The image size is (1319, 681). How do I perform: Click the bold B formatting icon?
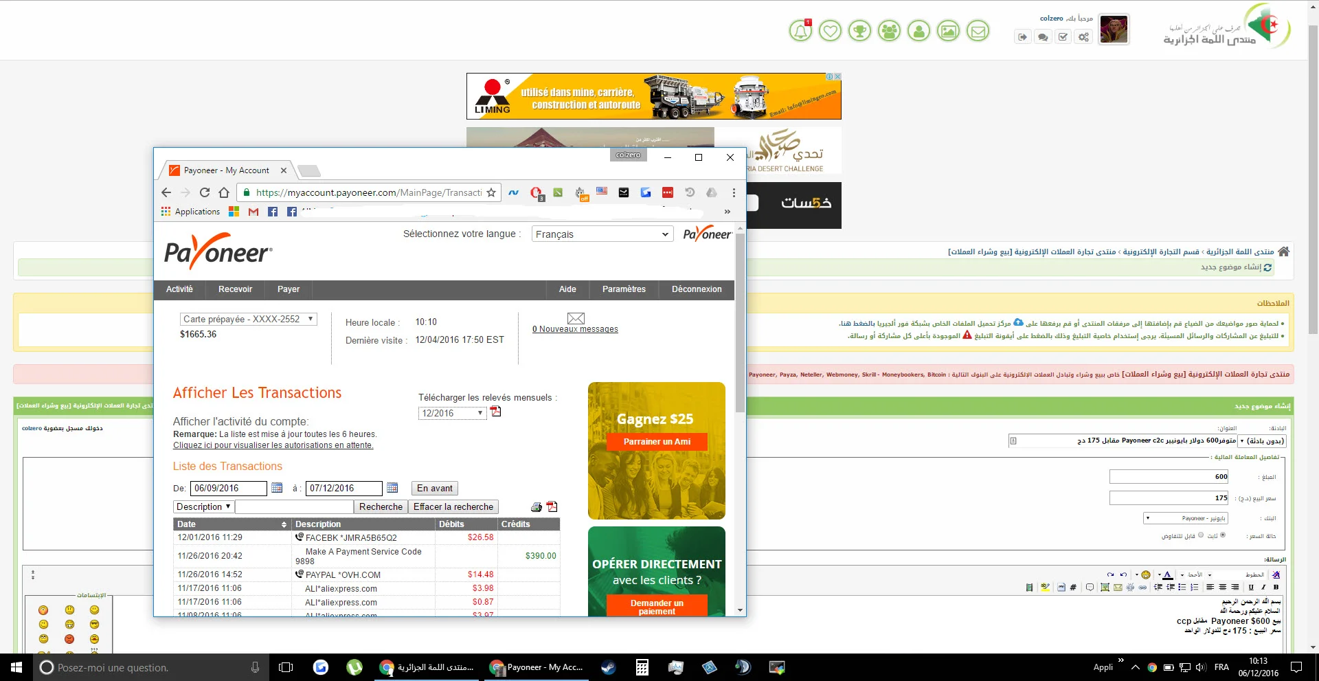(1276, 587)
